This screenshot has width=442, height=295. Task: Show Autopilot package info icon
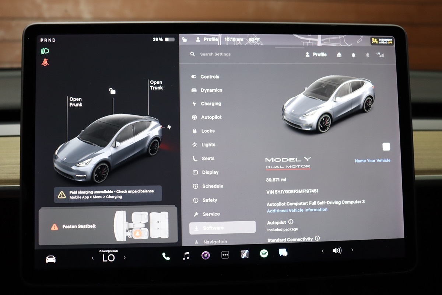(x=291, y=222)
